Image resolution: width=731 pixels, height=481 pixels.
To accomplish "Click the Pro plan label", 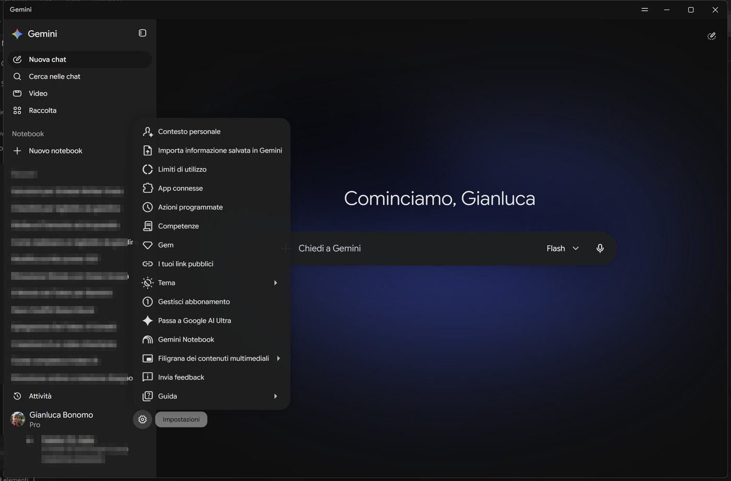I will 35,425.
